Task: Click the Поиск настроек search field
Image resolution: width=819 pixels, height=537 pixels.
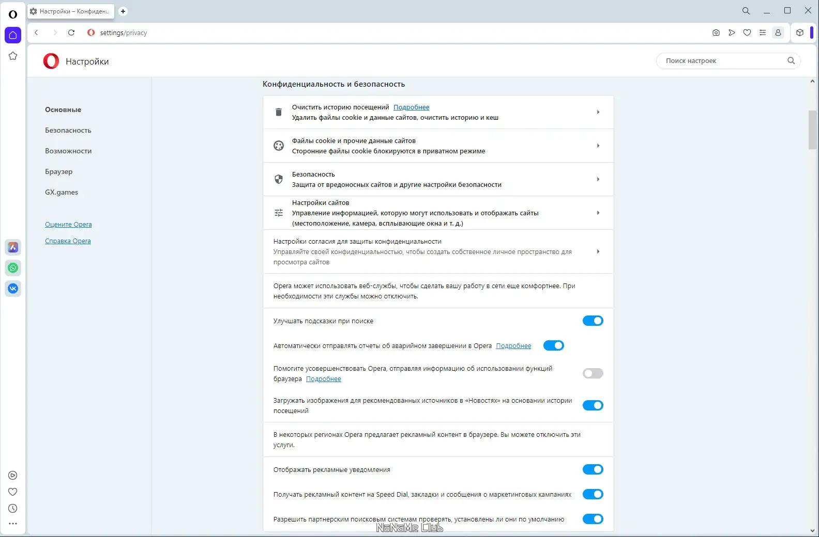Action: (x=729, y=61)
